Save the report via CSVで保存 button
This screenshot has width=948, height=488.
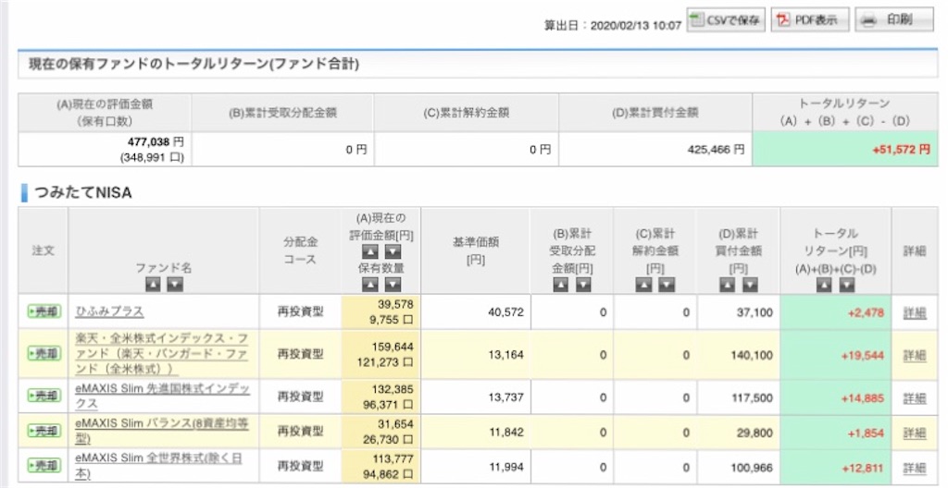(x=726, y=20)
